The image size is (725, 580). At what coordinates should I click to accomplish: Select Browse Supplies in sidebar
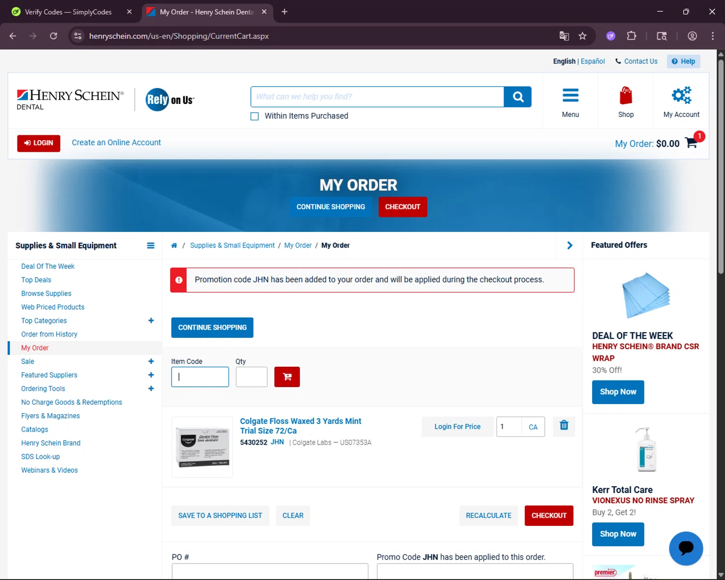pos(46,293)
